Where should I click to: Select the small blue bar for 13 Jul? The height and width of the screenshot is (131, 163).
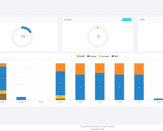tap(158, 99)
